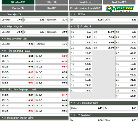Collapse the Lẻ/Chẵn hiệp 1 arrow
The width and height of the screenshot is (138, 121).
(x=72, y=115)
